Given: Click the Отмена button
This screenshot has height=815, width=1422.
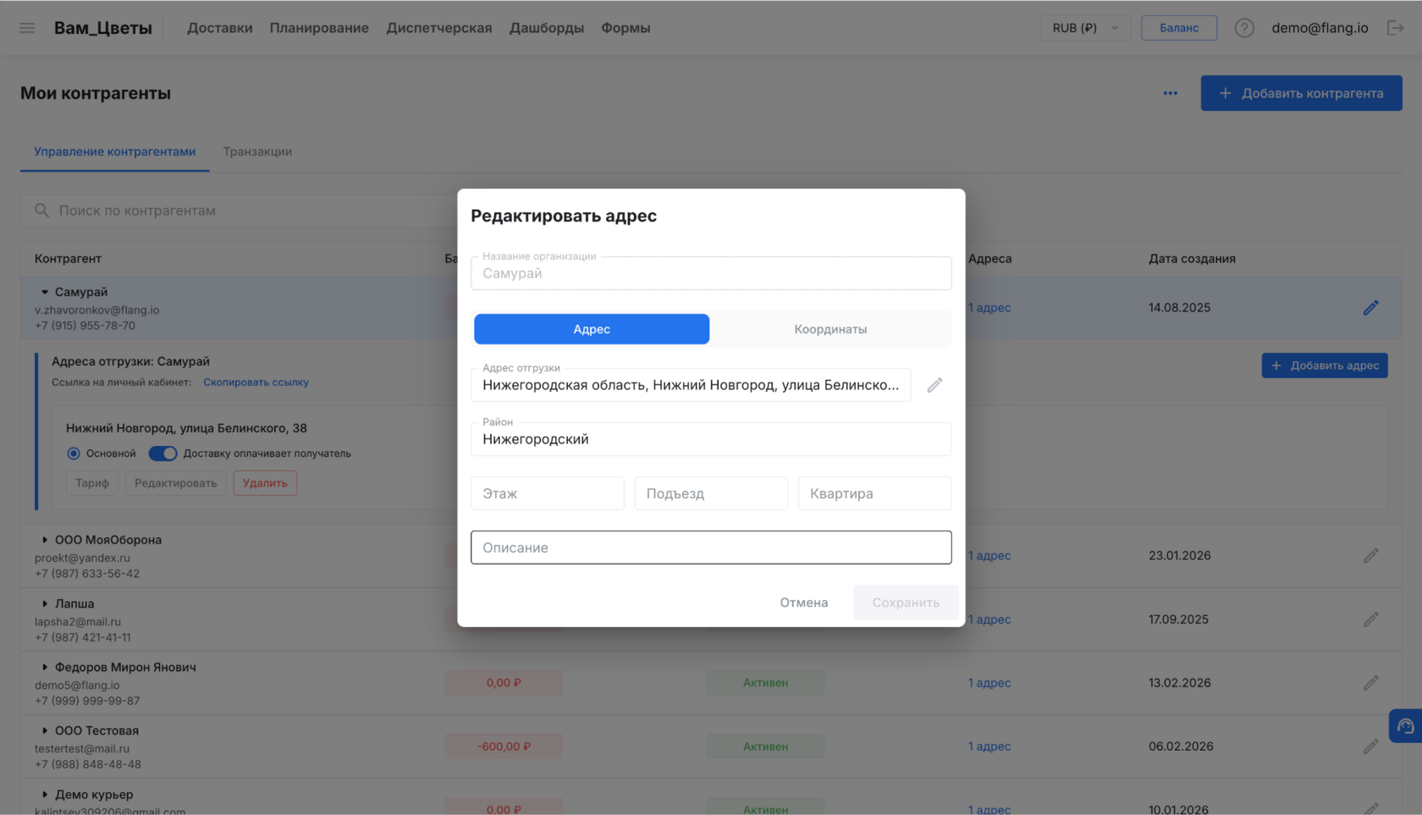Looking at the screenshot, I should [804, 603].
